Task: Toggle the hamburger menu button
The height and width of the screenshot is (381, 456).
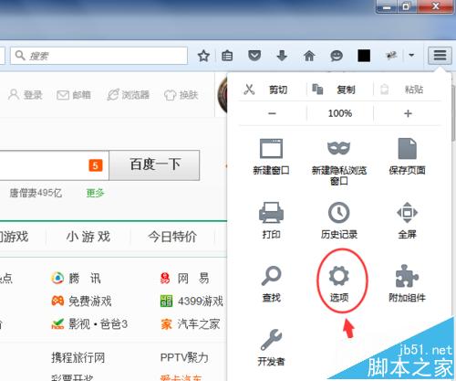Action: 440,56
